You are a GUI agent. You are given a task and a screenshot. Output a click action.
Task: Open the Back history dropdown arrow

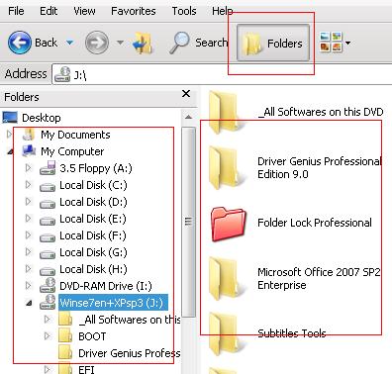(x=69, y=43)
